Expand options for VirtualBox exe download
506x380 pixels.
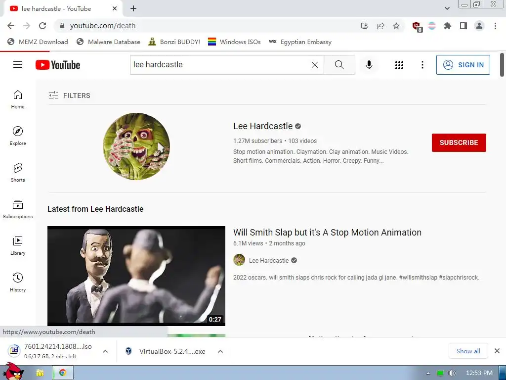[x=220, y=351]
